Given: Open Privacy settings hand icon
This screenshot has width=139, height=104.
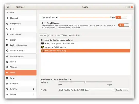Looking at the screenshot, I should pyautogui.click(x=7, y=62).
